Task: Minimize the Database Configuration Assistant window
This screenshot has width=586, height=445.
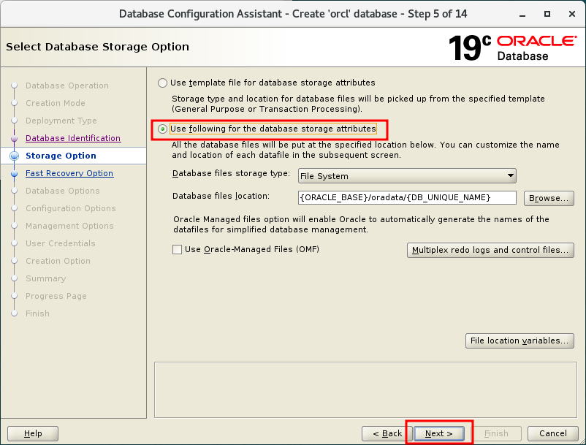Action: pos(522,14)
